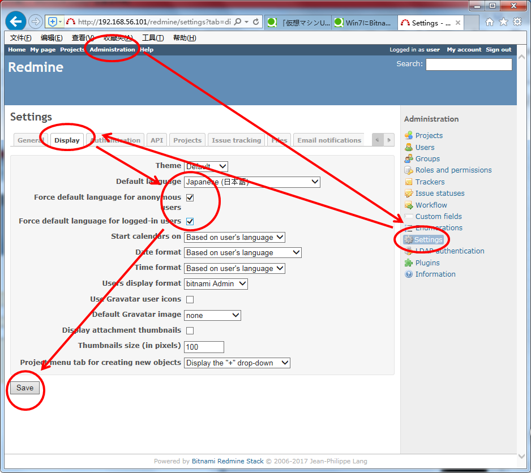The image size is (531, 473).
Task: Click the Workflow icon in sidebar
Action: (409, 205)
